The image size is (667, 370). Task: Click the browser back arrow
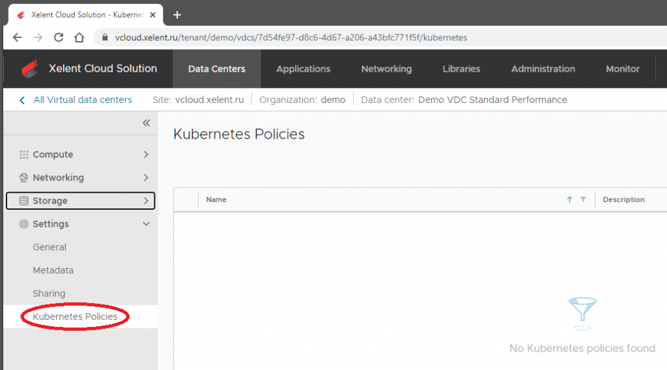pyautogui.click(x=18, y=37)
